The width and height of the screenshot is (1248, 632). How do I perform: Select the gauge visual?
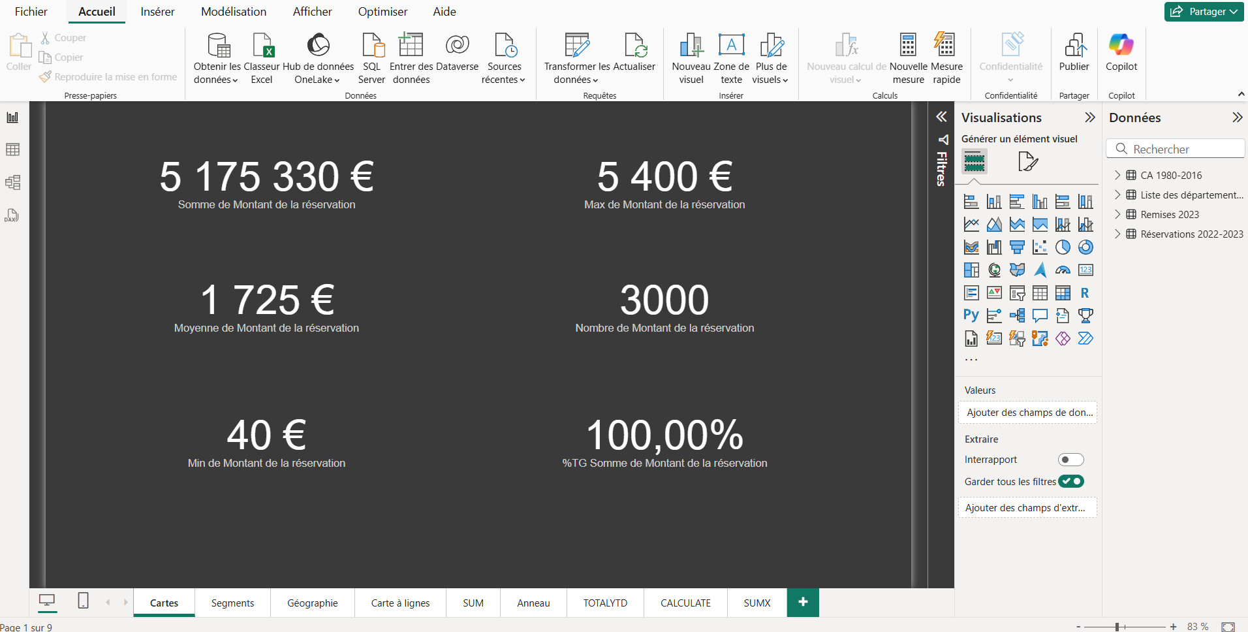coord(1063,270)
